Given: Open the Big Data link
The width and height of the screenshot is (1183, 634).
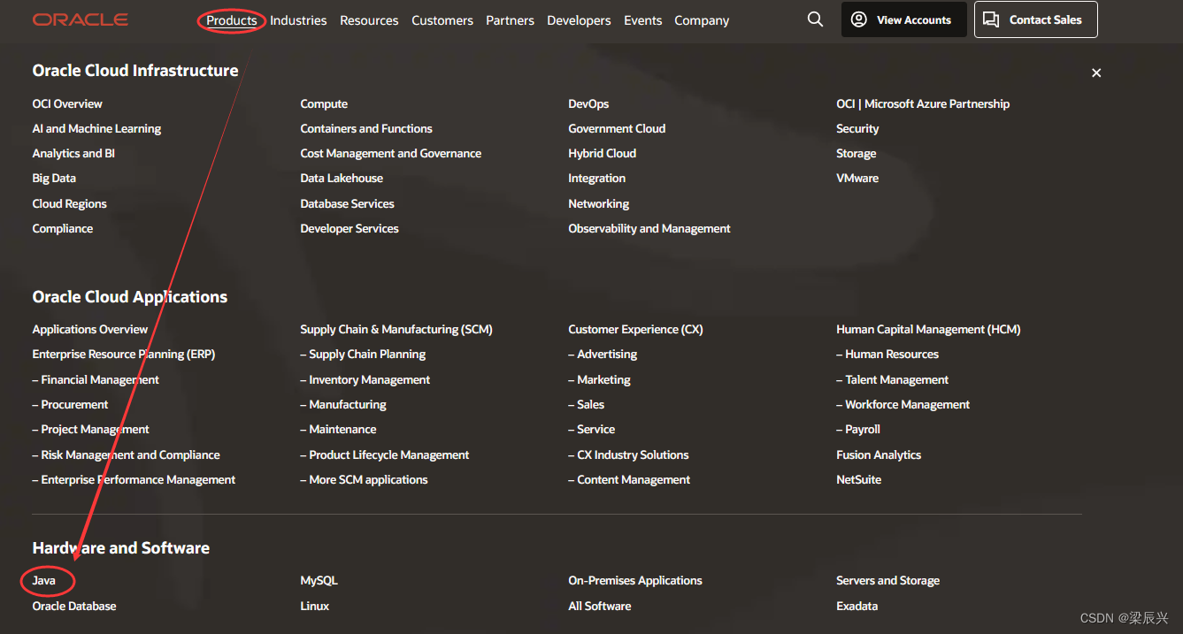Looking at the screenshot, I should (x=54, y=178).
